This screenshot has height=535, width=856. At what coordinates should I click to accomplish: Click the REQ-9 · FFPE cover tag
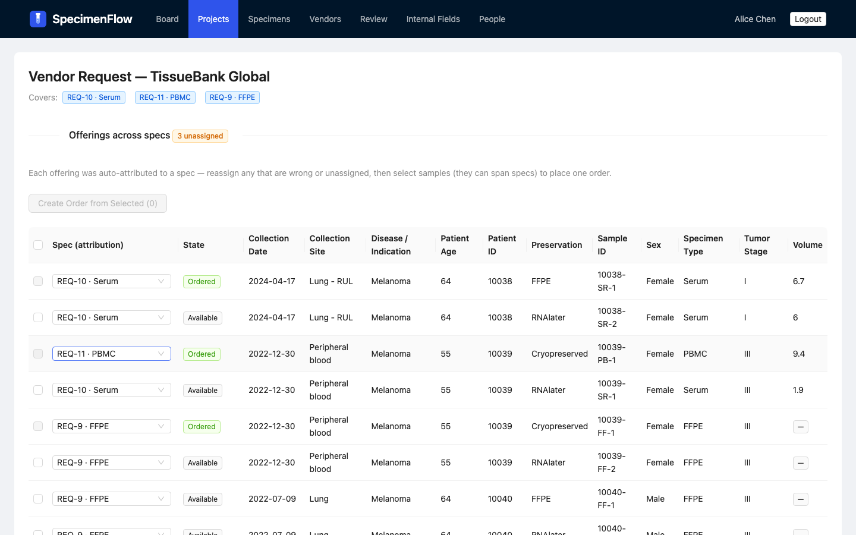tap(232, 97)
